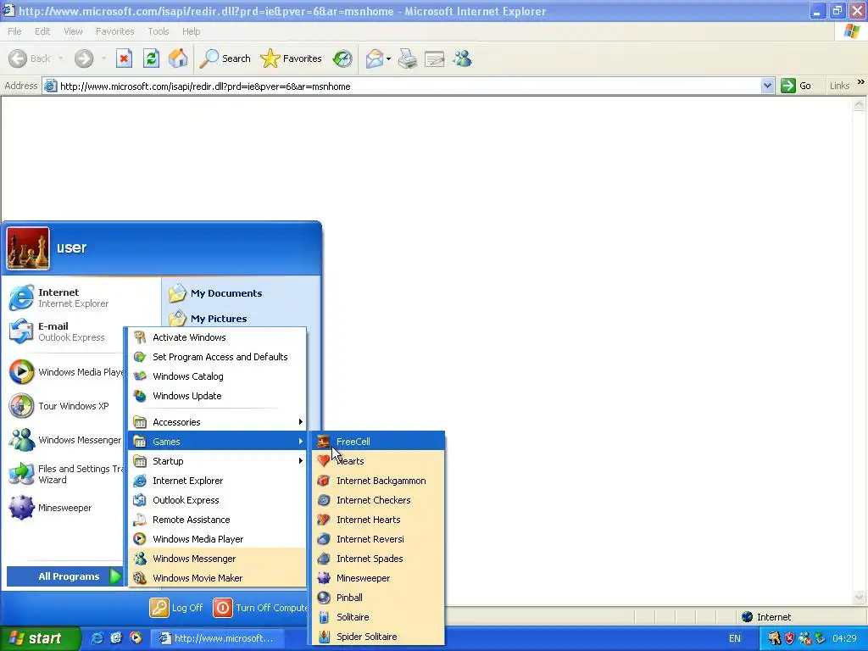Click the Start button on taskbar

(x=41, y=638)
